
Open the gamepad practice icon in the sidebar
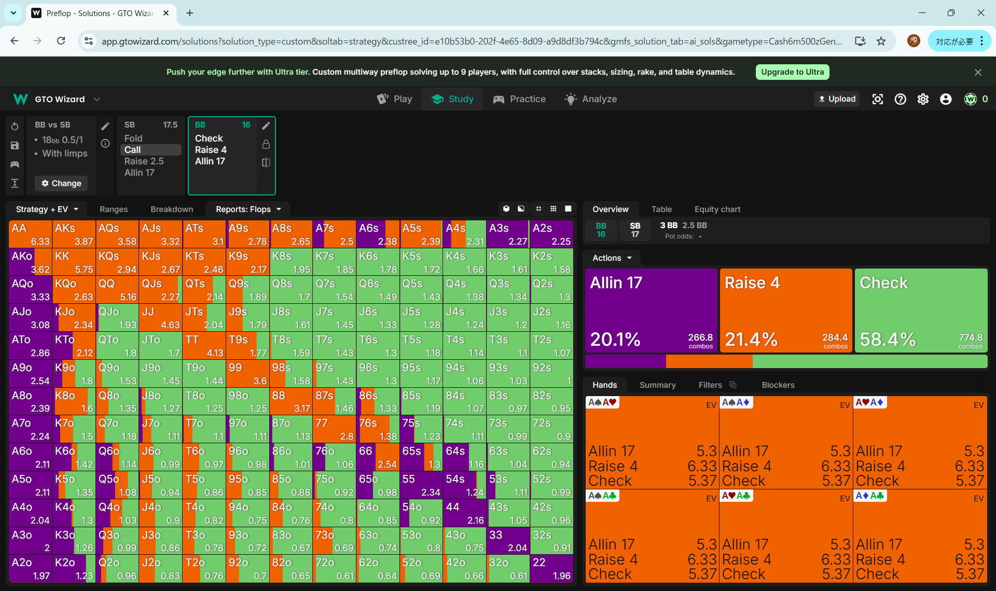click(15, 164)
